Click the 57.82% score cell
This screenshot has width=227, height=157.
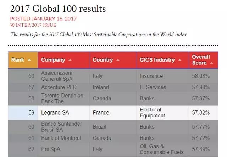click(200, 112)
